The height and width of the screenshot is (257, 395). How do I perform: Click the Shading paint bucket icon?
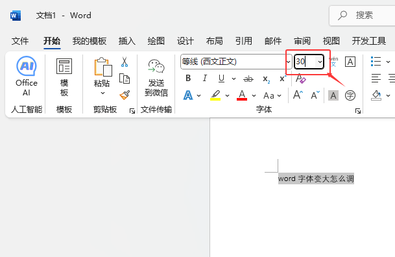pos(376,95)
